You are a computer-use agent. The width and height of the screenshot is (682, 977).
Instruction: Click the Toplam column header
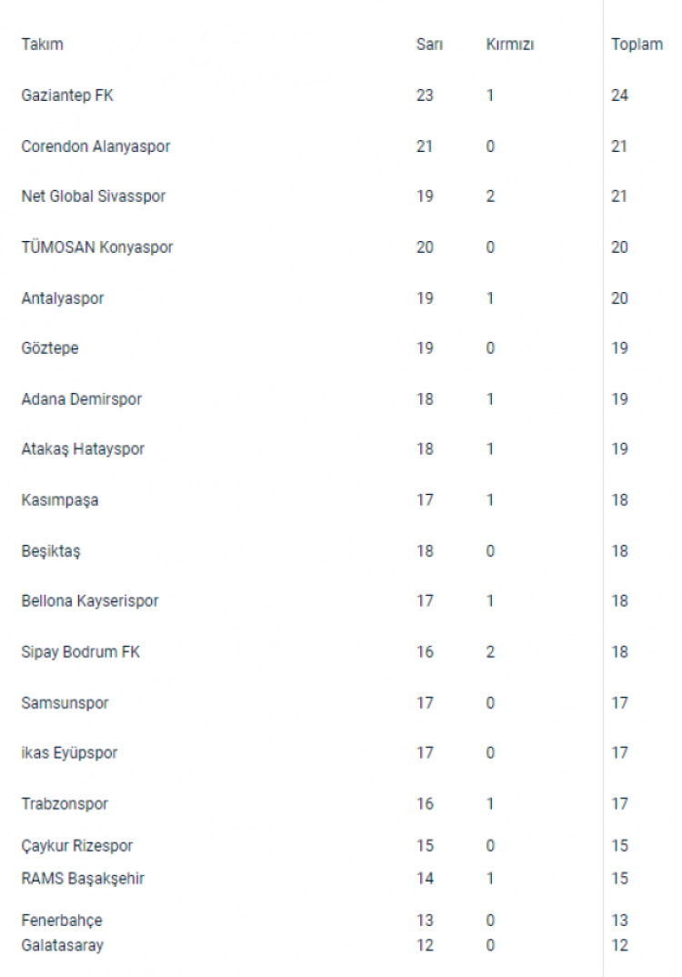(637, 45)
